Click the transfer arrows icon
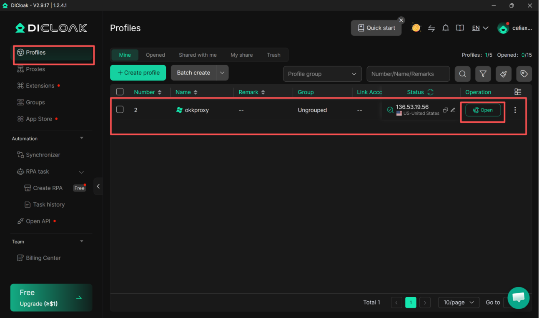The width and height of the screenshot is (539, 318). 431,28
